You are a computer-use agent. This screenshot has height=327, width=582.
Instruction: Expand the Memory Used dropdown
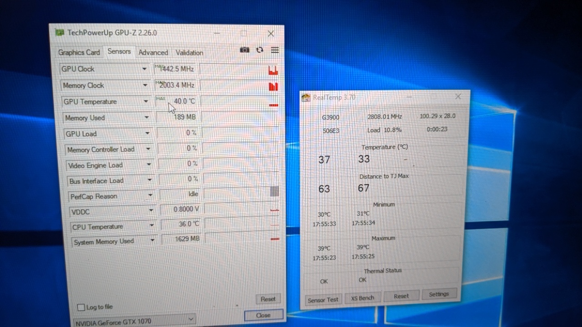(146, 118)
